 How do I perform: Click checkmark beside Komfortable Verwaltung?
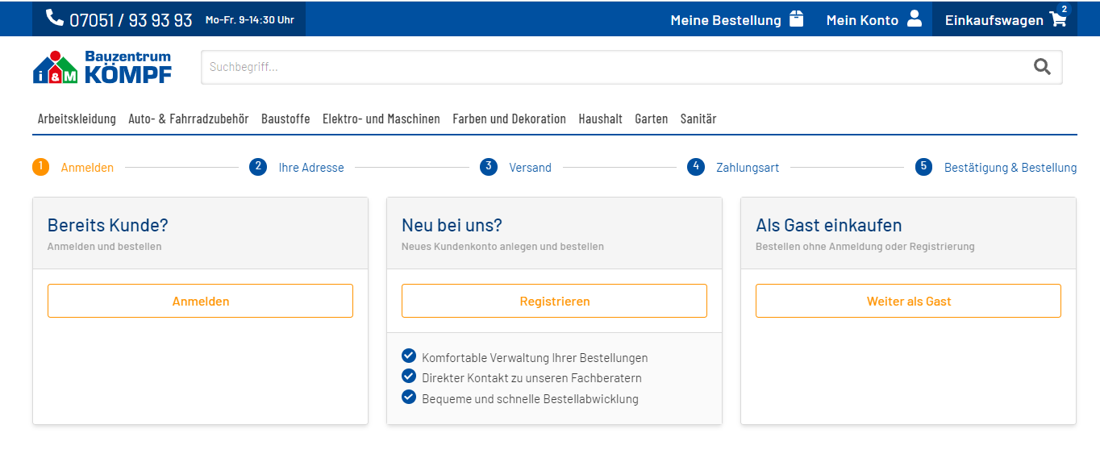tap(409, 356)
